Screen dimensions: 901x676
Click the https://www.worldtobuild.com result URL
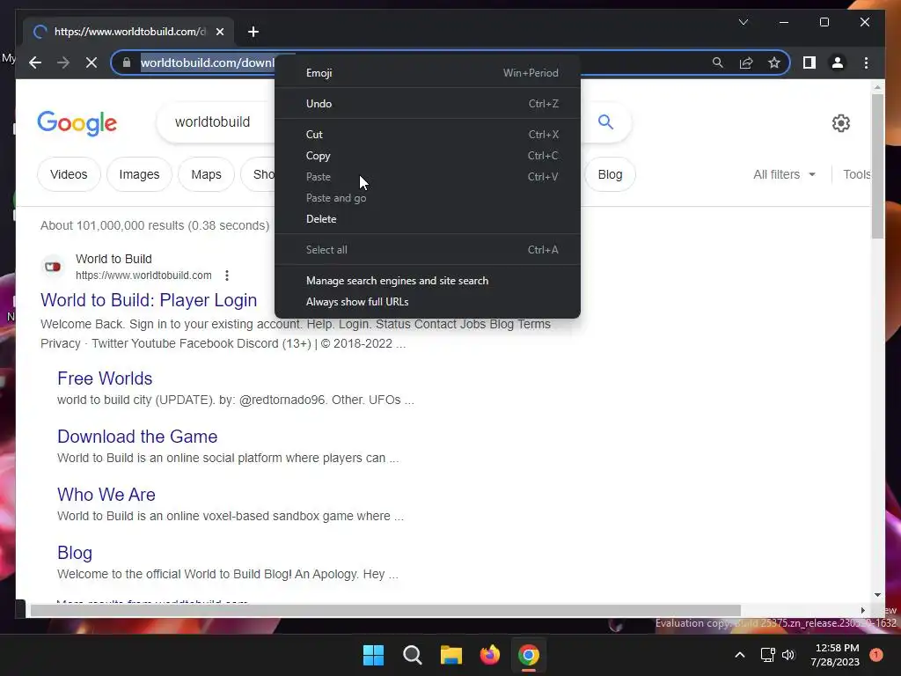[x=143, y=276]
